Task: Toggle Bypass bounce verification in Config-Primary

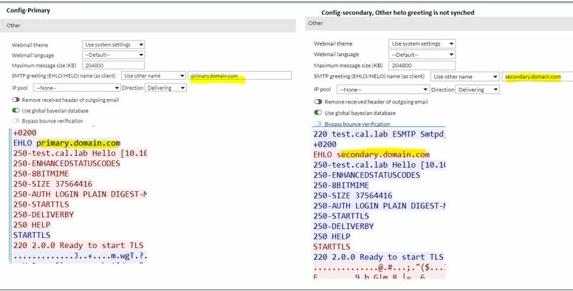Action: click(16, 120)
